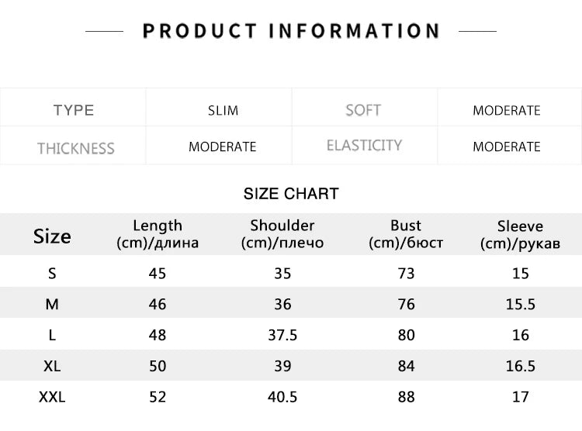The width and height of the screenshot is (582, 431).
Task: Click the M size row label
Action: (52, 304)
